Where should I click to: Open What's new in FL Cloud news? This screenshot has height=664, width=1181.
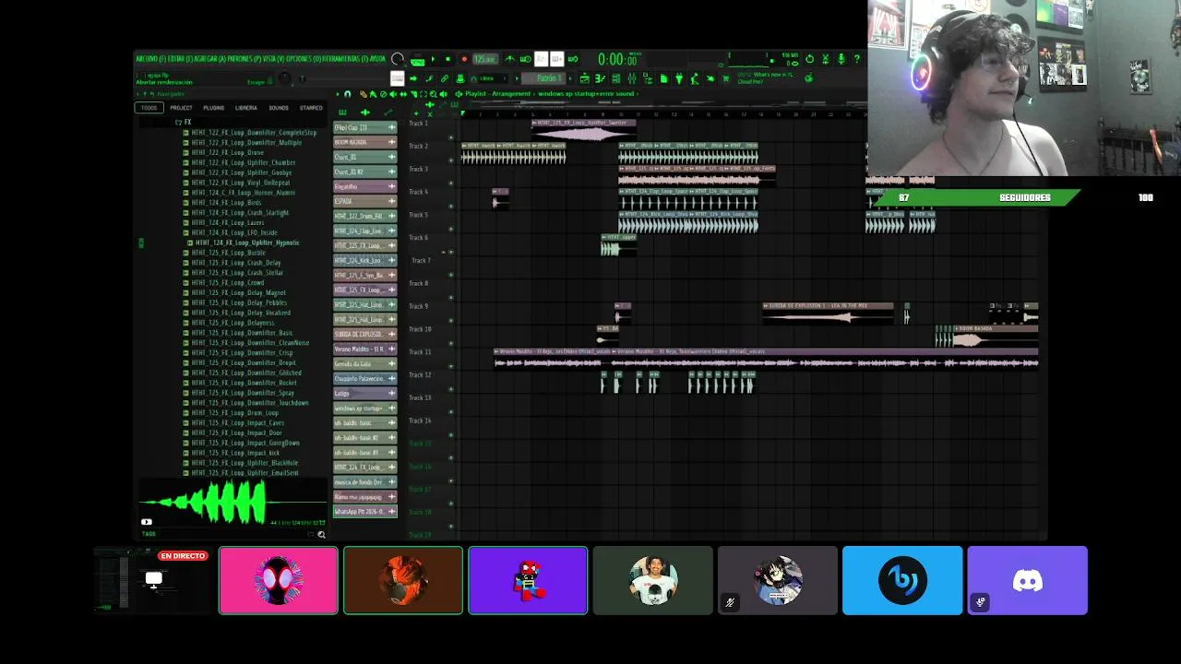[766, 77]
